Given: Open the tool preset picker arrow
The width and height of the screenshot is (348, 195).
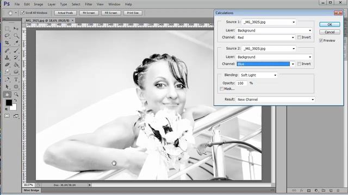Looking at the screenshot, I should click(16, 13).
